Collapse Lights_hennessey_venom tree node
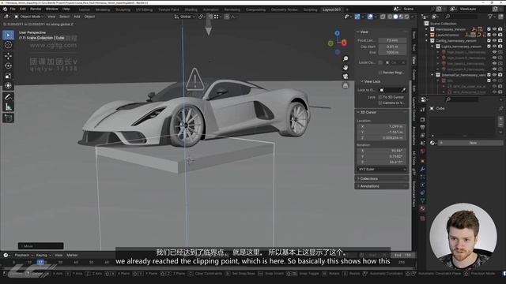The height and width of the screenshot is (284, 506). click(x=432, y=47)
